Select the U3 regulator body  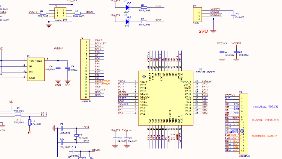coord(36,69)
